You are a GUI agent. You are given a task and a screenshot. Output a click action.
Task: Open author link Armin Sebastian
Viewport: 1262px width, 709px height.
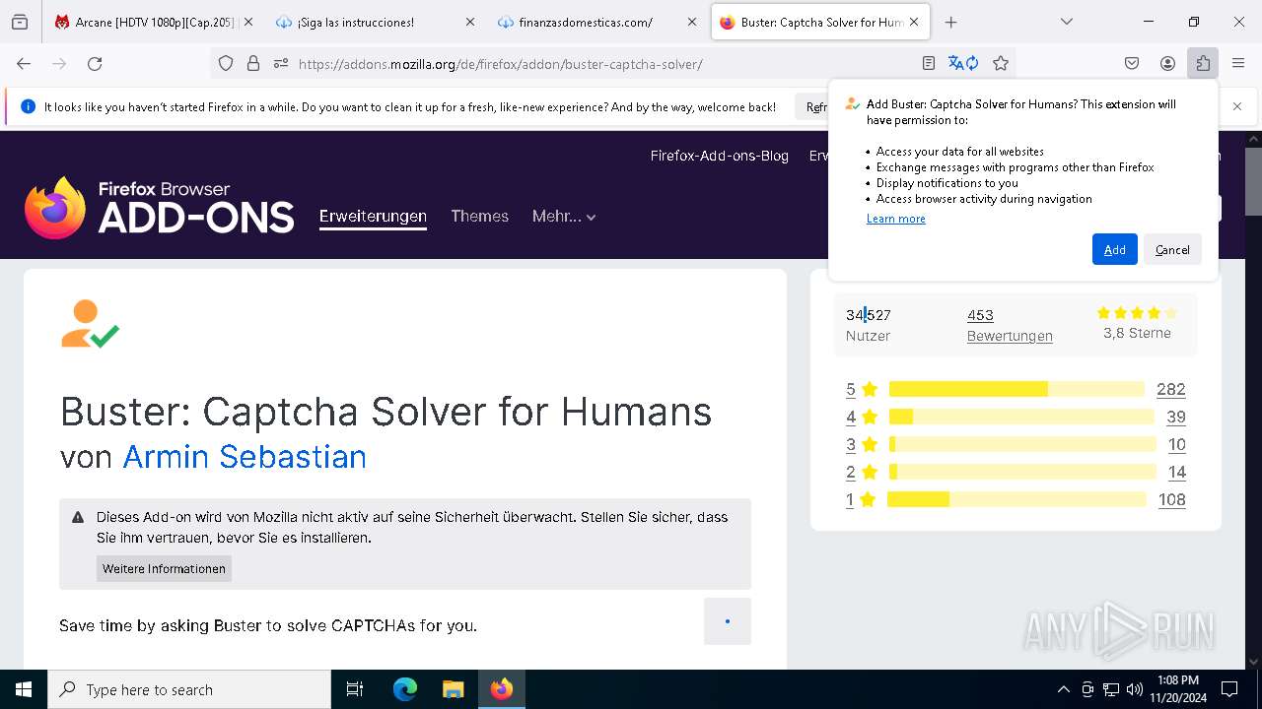[x=245, y=457]
